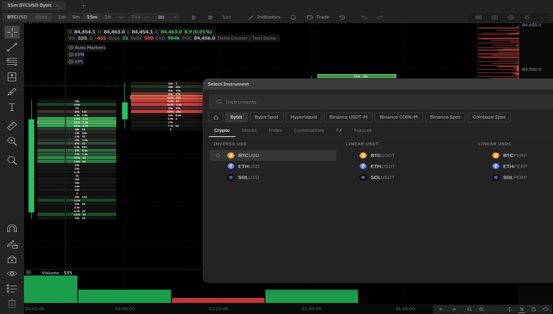Add a new chart tab with plus
The image size is (553, 314).
point(84,5)
